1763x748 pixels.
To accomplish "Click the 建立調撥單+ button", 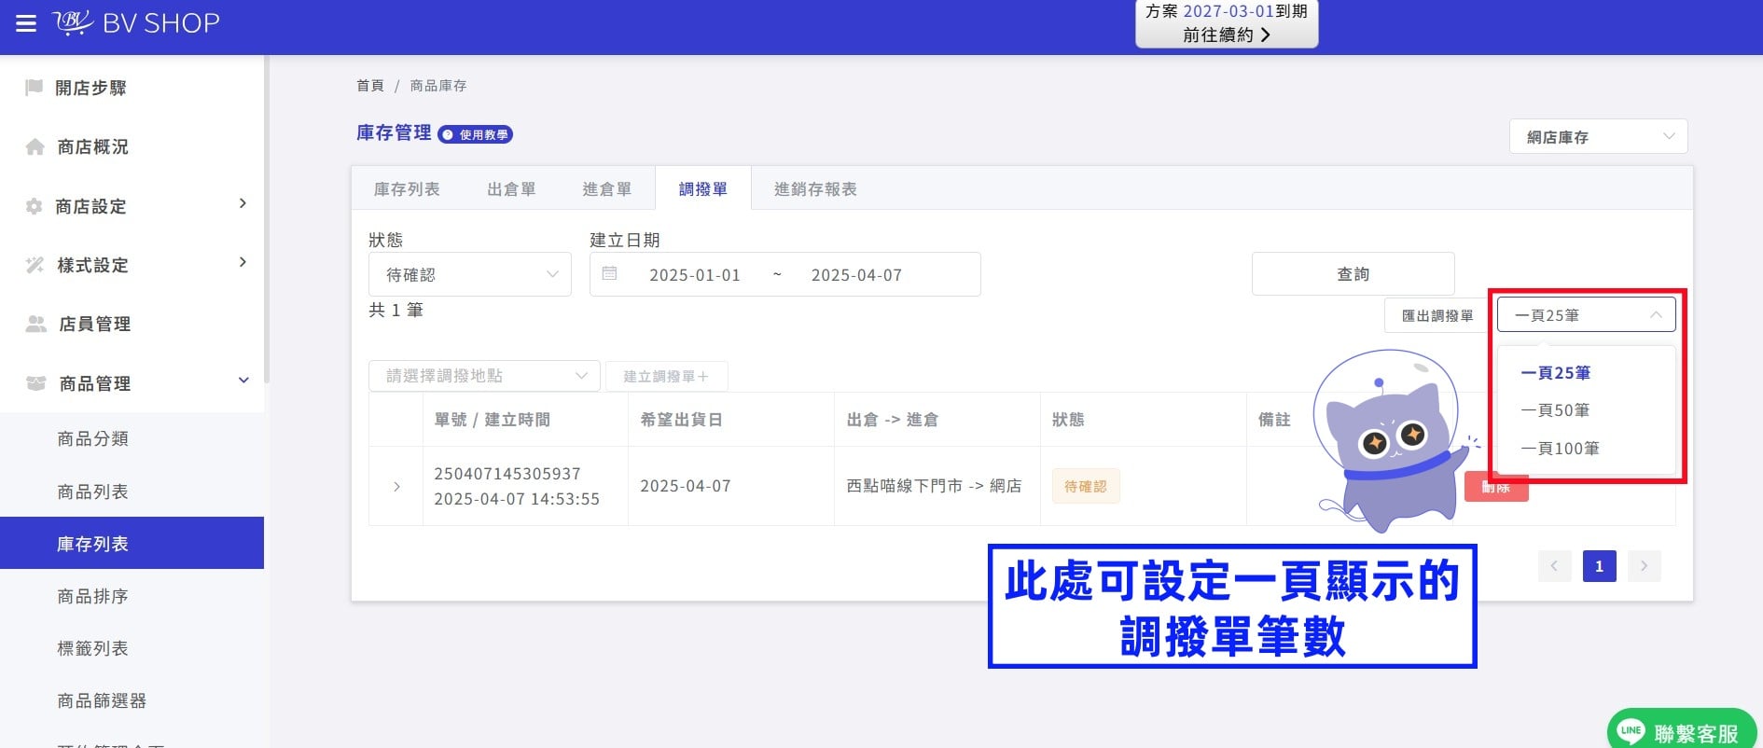I will click(666, 377).
